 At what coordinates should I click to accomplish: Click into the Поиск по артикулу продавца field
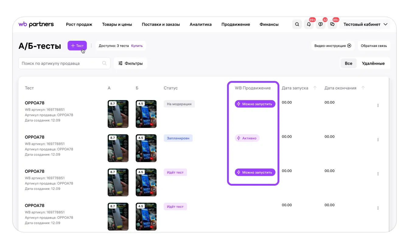click(x=61, y=63)
